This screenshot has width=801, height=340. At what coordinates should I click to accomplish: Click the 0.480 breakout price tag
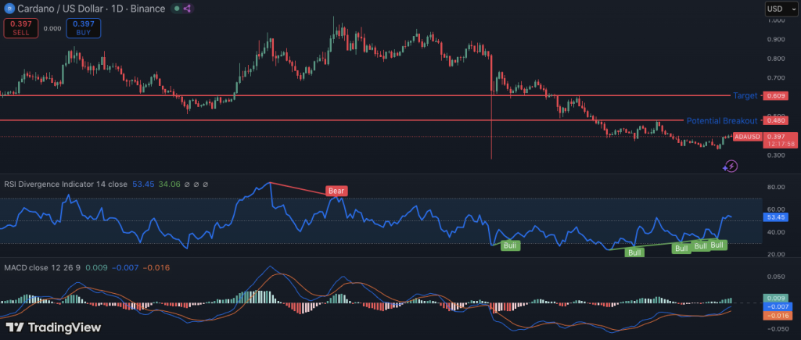coord(777,121)
